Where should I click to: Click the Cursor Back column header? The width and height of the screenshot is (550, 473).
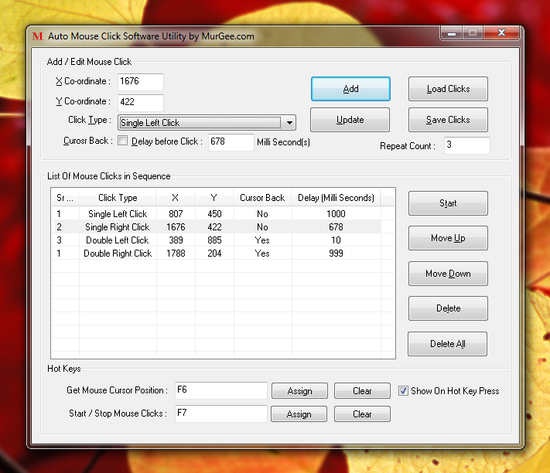262,198
